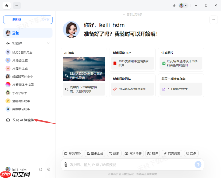
Task: Pin the window with pin icon
Action: 174,6
